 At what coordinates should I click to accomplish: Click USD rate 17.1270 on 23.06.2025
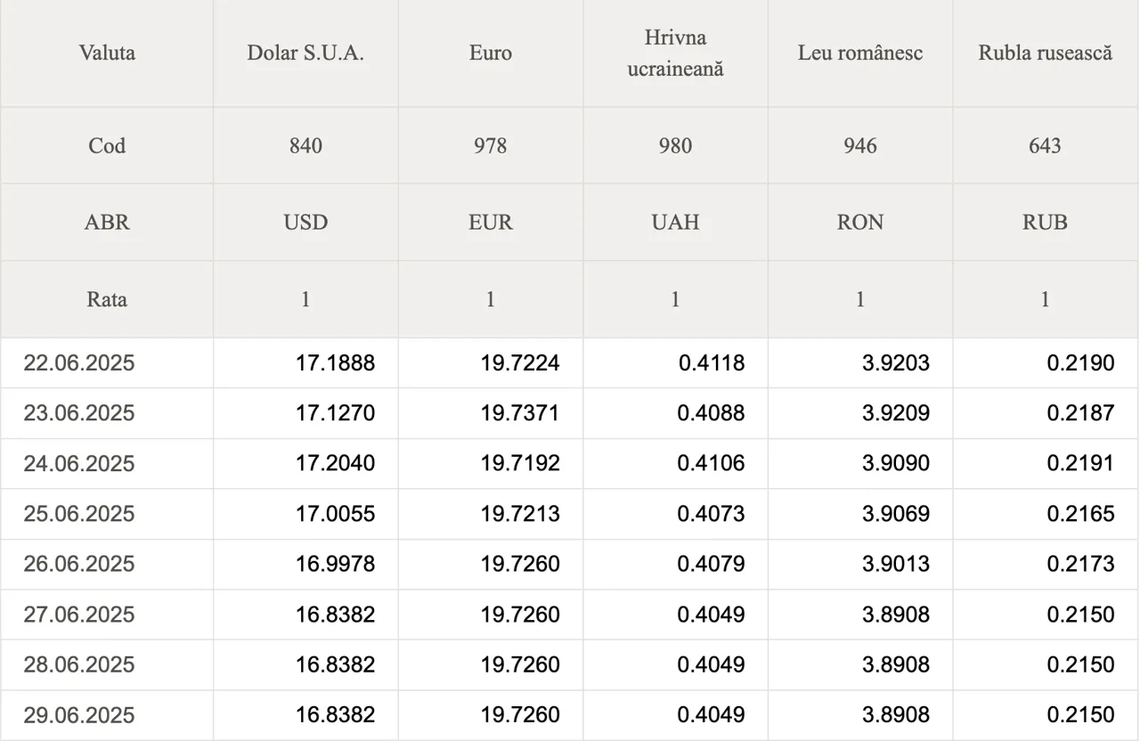click(335, 413)
